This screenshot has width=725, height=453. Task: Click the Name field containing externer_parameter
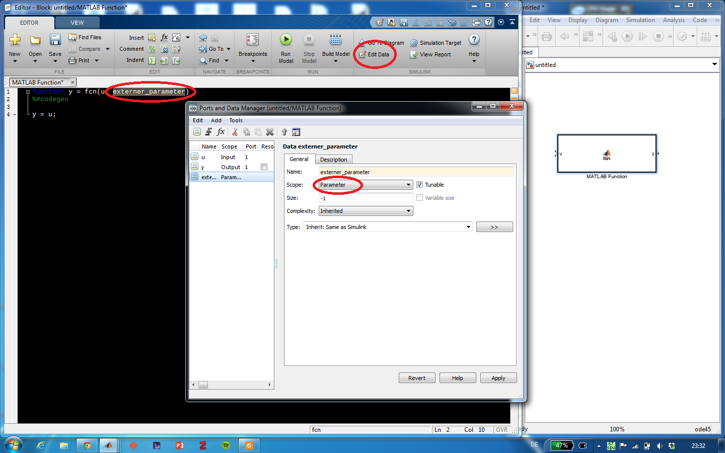[x=416, y=172]
